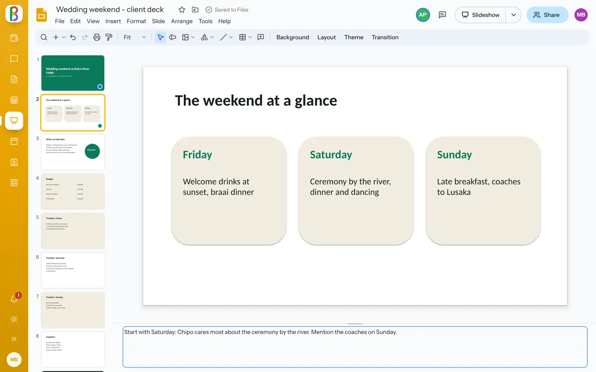Click the Background button

[293, 37]
